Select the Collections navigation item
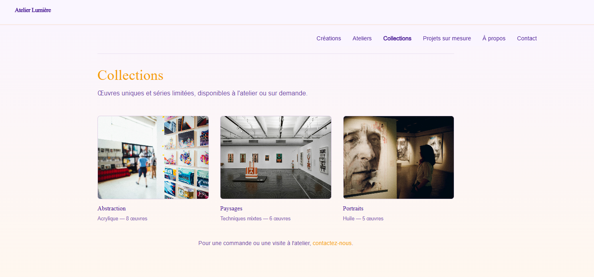 [x=397, y=38]
